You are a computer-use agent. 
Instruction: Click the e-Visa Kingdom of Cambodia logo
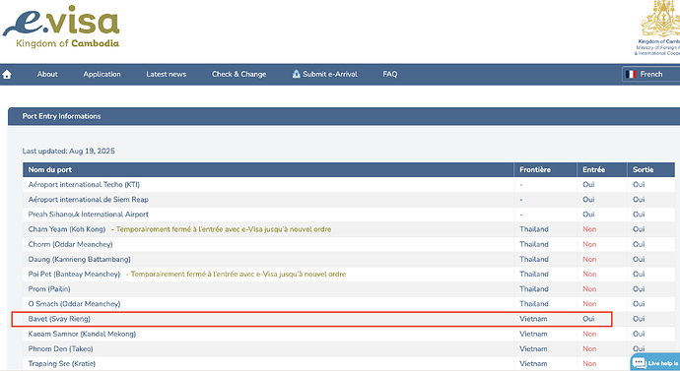(x=61, y=27)
